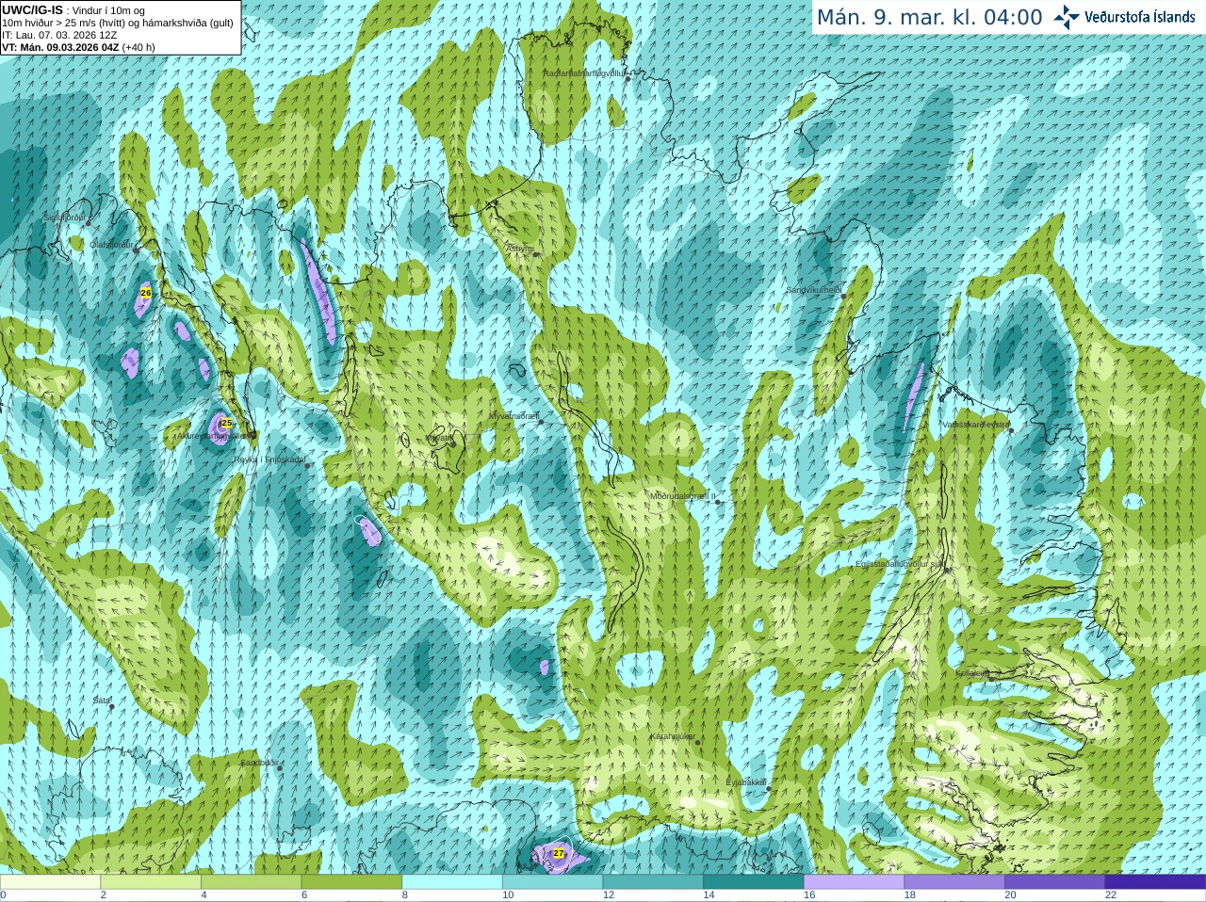
Task: Click the 2–4 m/s light green legend swatch
Action: point(151,882)
